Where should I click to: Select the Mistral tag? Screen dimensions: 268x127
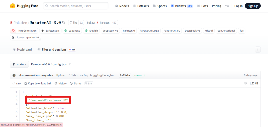[x=209, y=31]
